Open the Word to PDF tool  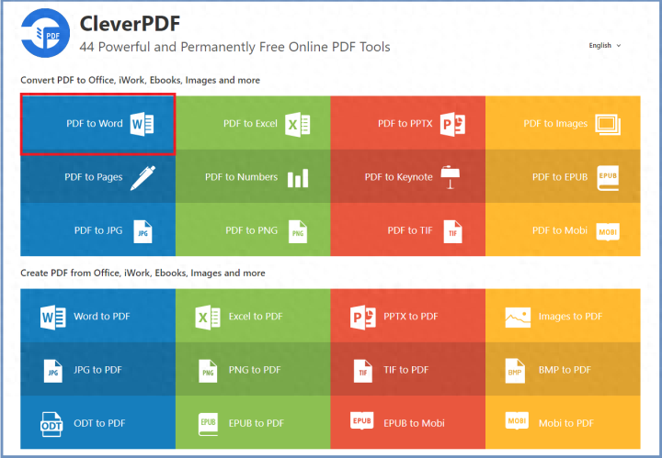pos(98,316)
